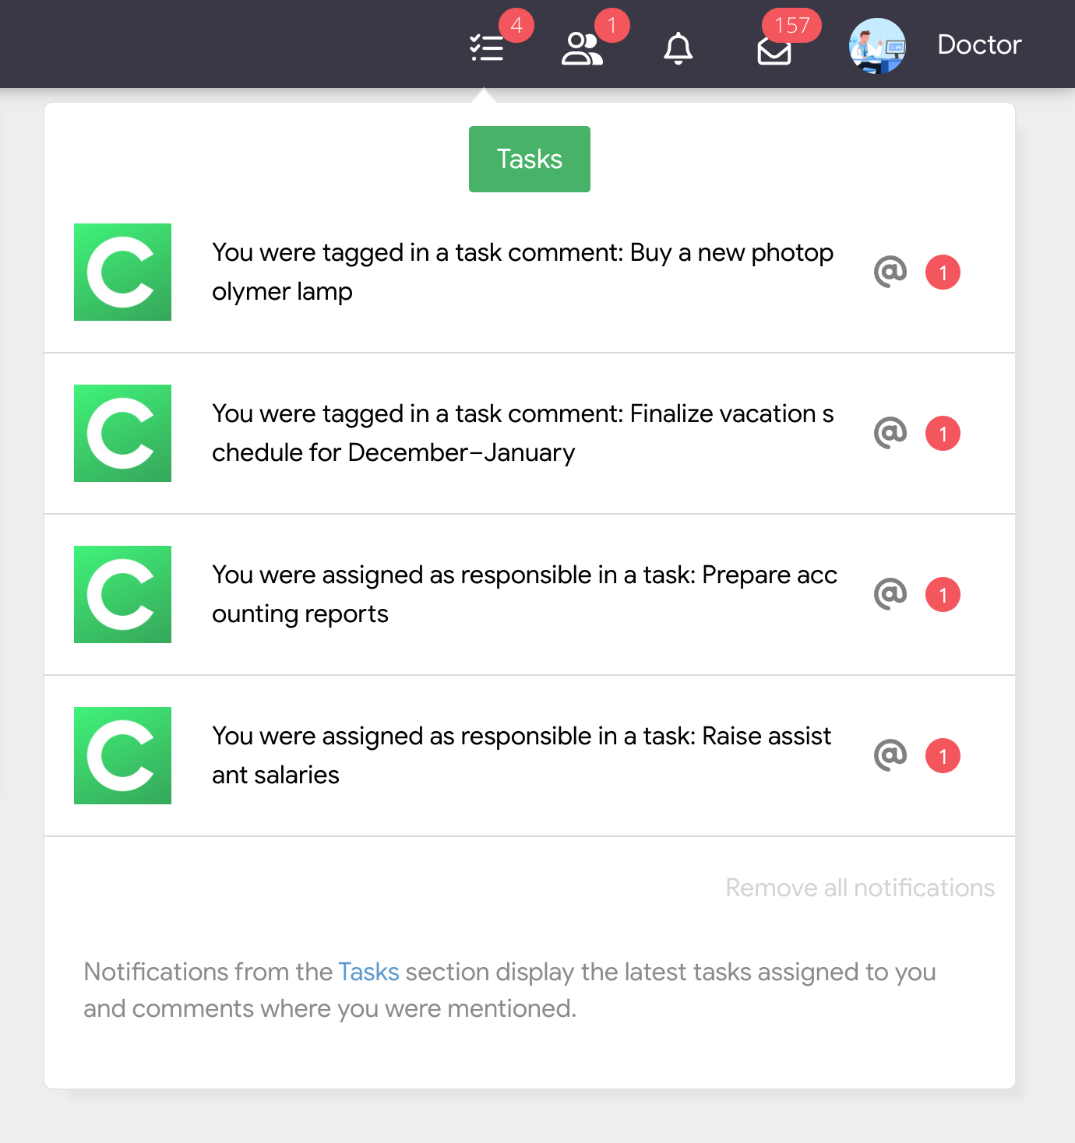Click the green C logo beside vacation schedule notification

coord(122,433)
